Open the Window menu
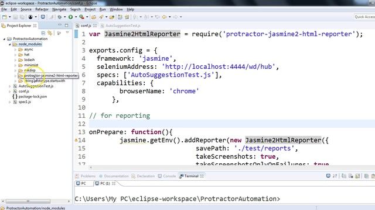The image size is (375, 210). (x=116, y=9)
